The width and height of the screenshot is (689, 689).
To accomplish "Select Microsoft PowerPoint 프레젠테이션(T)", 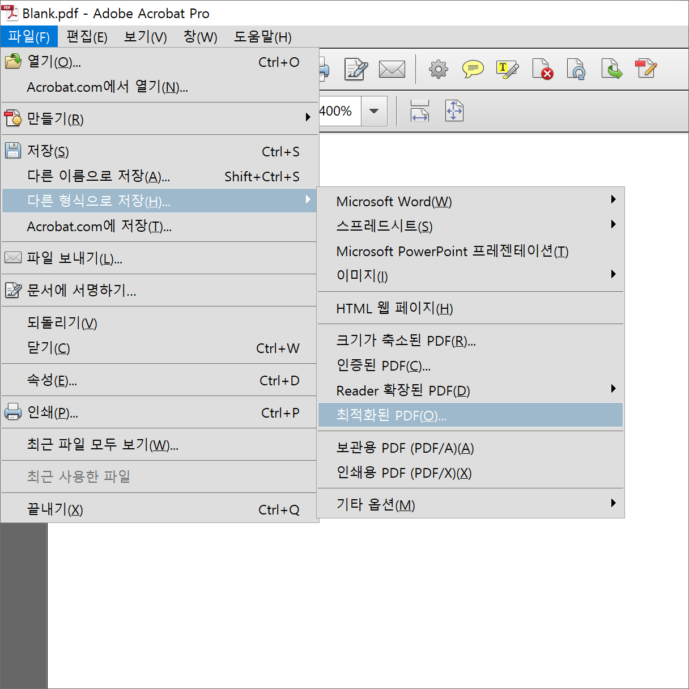I will click(471, 251).
